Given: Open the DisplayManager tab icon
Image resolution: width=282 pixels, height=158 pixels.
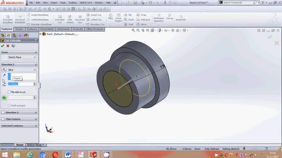Looking at the screenshot, I should click(26, 36).
